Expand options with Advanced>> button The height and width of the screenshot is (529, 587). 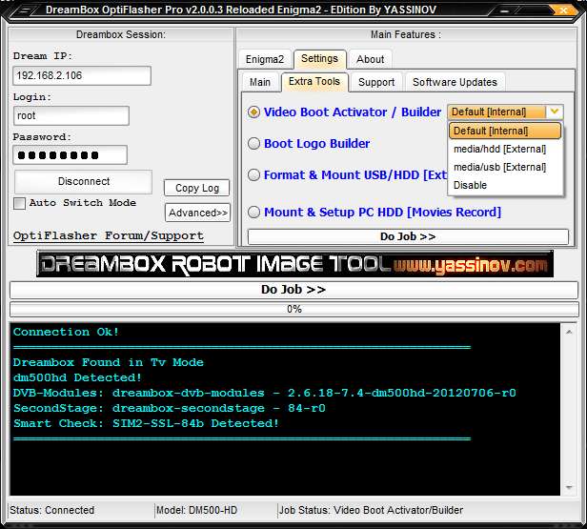(197, 213)
